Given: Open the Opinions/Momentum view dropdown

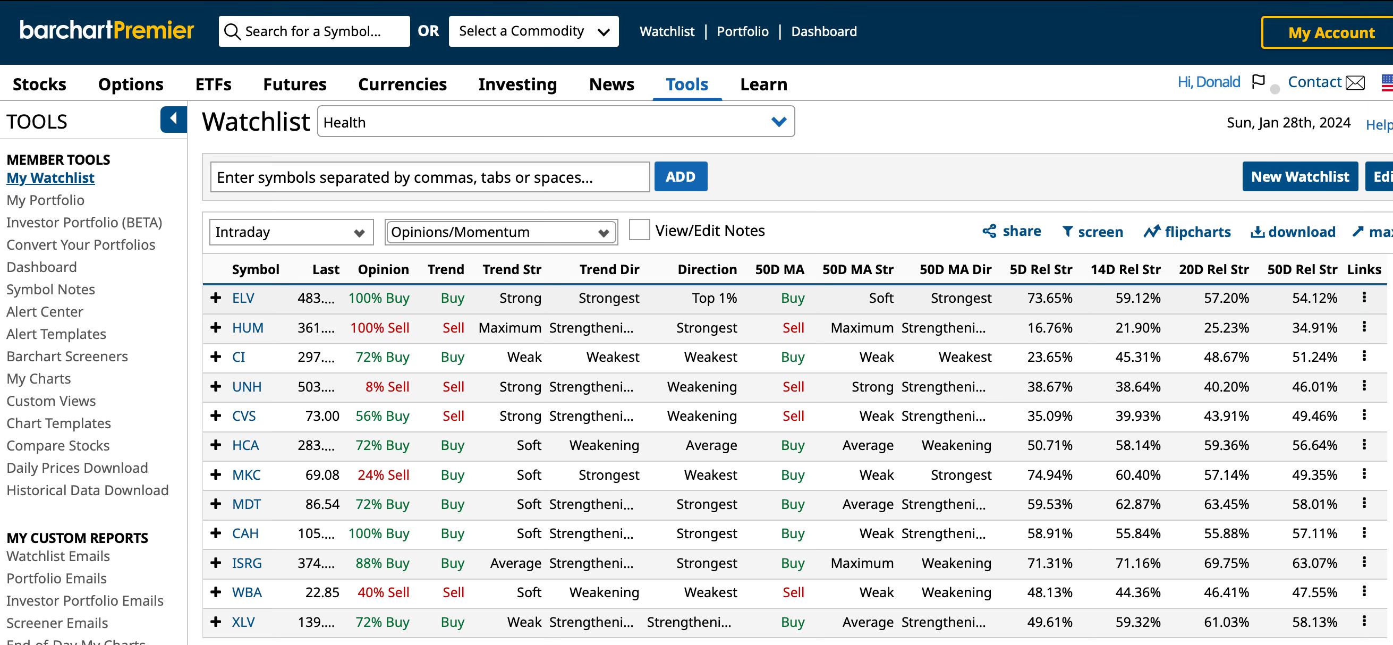Looking at the screenshot, I should tap(502, 232).
